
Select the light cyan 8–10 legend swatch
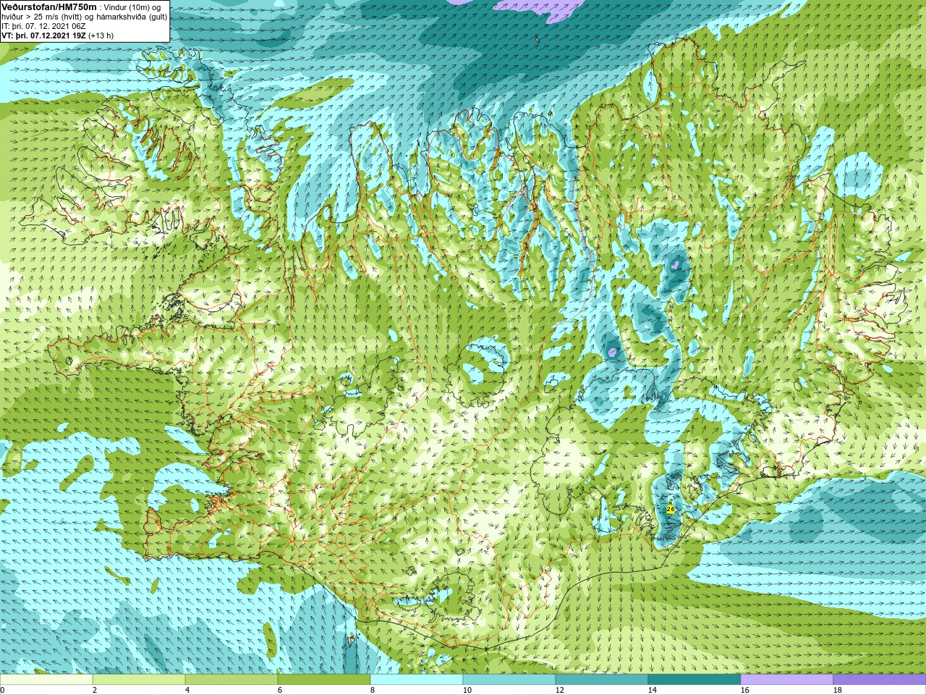(417, 680)
